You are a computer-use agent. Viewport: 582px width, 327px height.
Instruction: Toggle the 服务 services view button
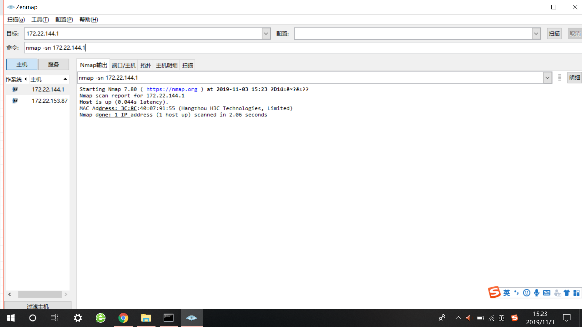tap(53, 64)
